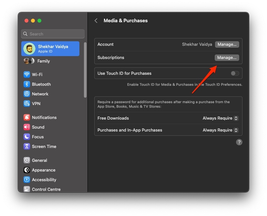The width and height of the screenshot is (267, 216).
Task: Open Family label in sidebar
Action: pos(44,61)
